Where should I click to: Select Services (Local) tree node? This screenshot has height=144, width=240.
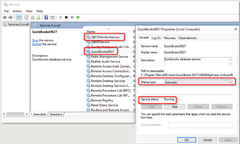click(16, 25)
